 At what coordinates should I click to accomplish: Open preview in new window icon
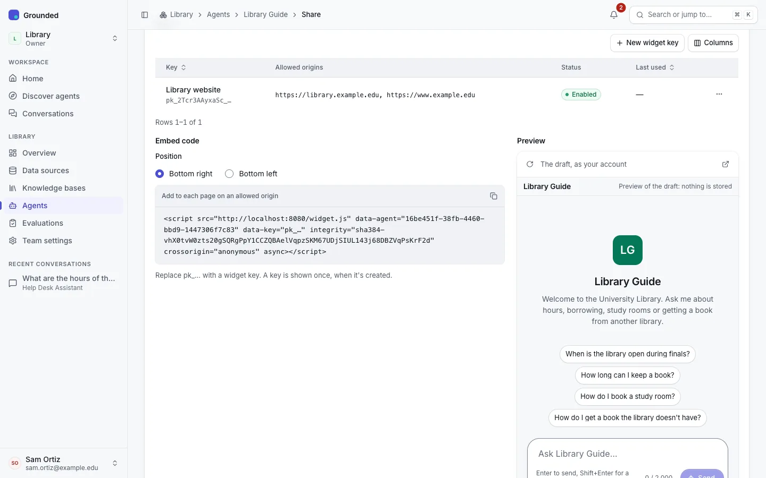726,164
